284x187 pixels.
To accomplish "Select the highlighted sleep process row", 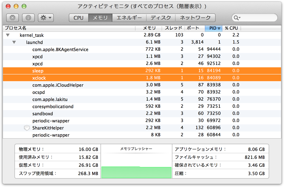I will 142,71.
